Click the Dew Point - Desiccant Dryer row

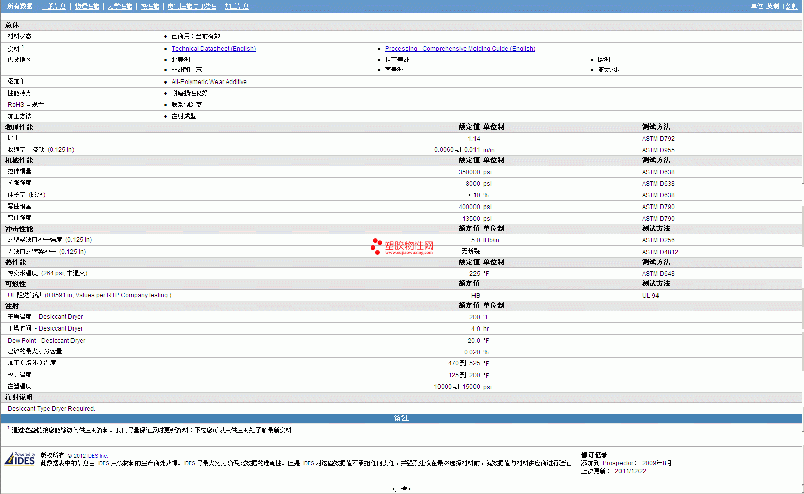46,341
